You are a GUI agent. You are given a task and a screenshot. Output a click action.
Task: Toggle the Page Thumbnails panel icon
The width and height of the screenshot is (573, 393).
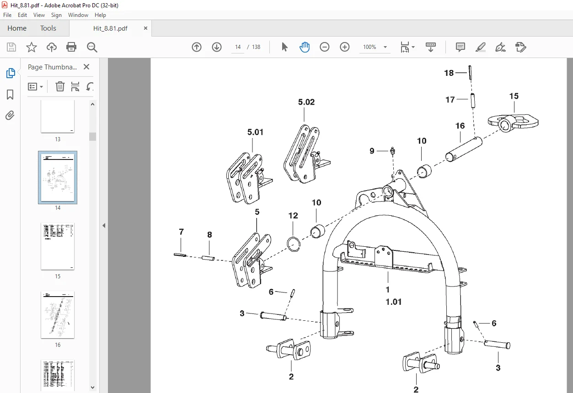tap(10, 73)
